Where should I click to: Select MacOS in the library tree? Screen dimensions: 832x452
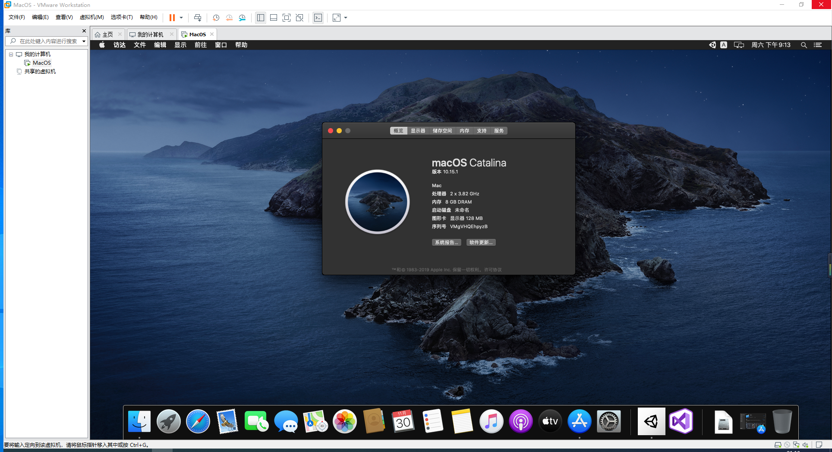click(x=41, y=63)
